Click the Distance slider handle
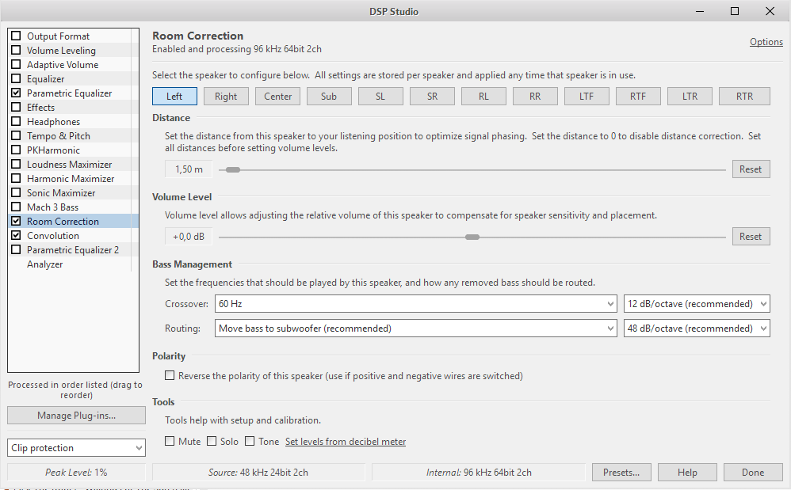 pyautogui.click(x=232, y=169)
